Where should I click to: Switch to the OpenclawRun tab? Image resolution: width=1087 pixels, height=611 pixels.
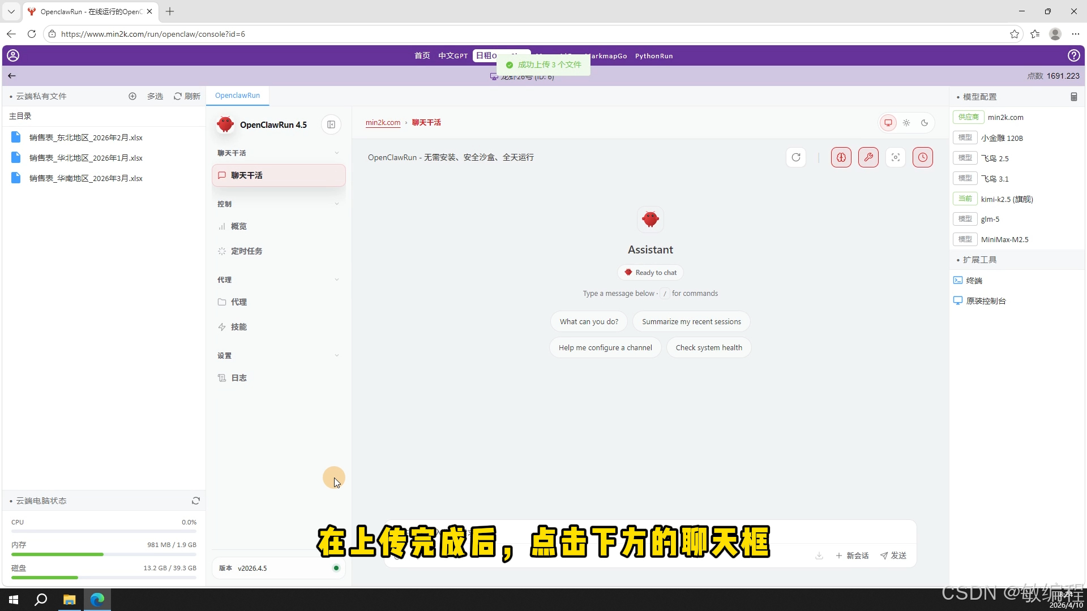237,95
